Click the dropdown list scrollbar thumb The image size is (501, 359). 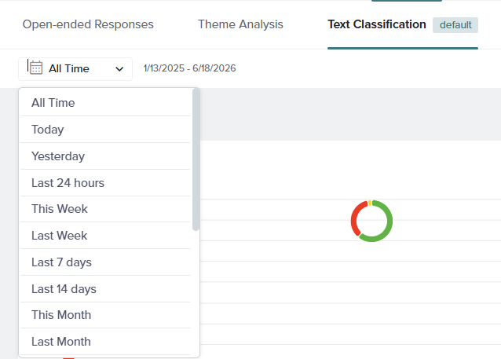point(196,159)
